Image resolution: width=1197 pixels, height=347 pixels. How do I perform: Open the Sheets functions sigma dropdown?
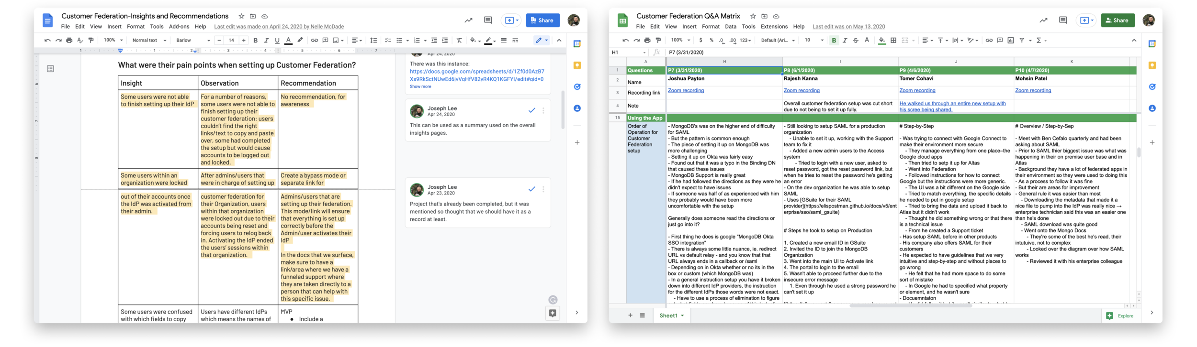(1041, 40)
